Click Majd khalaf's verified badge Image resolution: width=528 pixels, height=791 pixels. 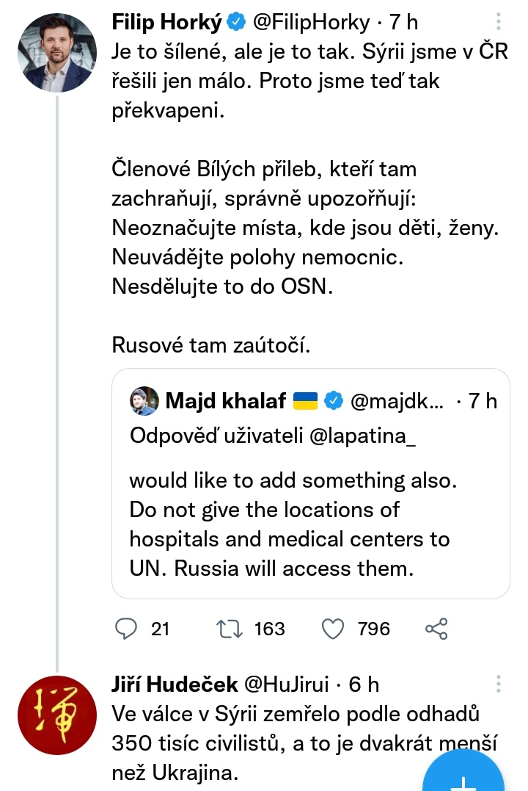coord(333,401)
